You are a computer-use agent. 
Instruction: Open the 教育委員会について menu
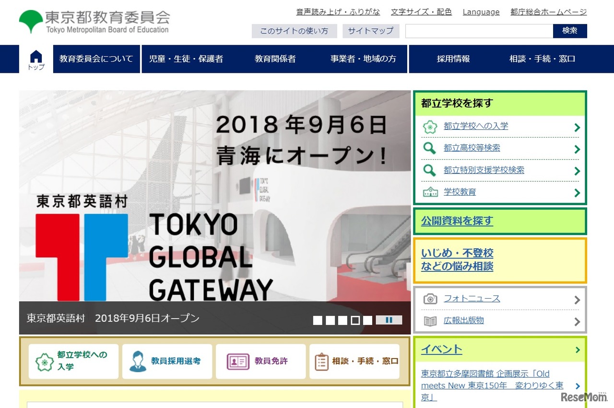coord(96,58)
